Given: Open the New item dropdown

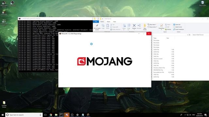Looking at the screenshot, I should click(152, 25).
